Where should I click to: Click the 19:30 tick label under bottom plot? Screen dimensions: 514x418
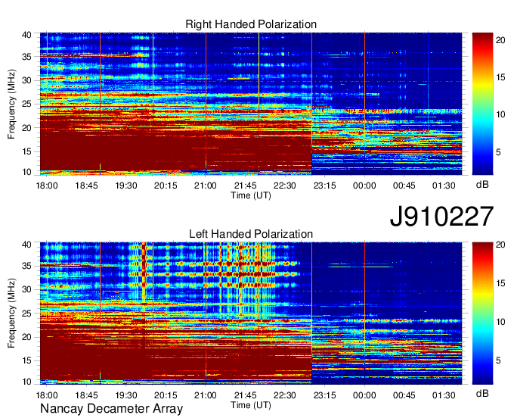coord(126,395)
